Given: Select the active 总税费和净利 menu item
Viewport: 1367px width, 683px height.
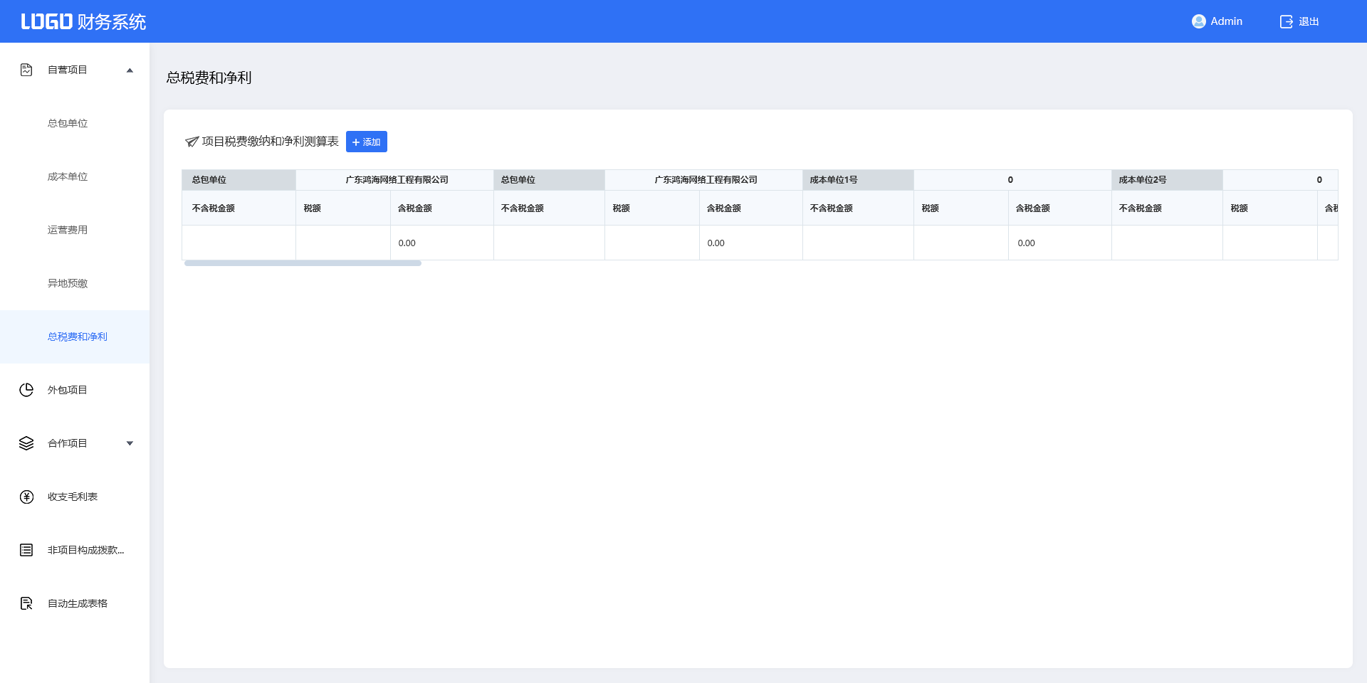Looking at the screenshot, I should click(78, 337).
